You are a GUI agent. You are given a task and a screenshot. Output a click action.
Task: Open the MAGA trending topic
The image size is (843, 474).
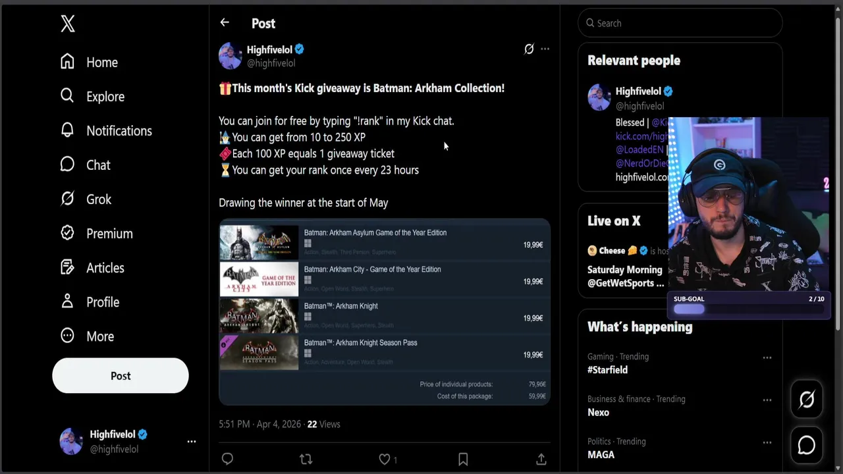[601, 454]
